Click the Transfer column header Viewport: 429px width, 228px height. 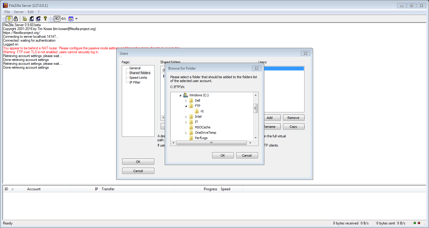(x=137, y=189)
